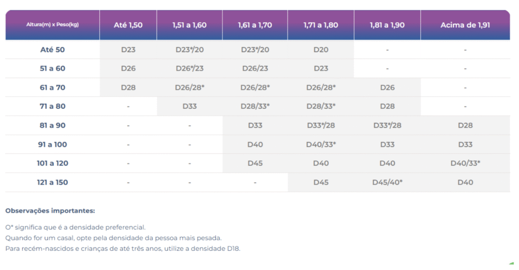The image size is (519, 270).
Task: Click the '1,51 a 1,60' column header
Action: click(189, 25)
